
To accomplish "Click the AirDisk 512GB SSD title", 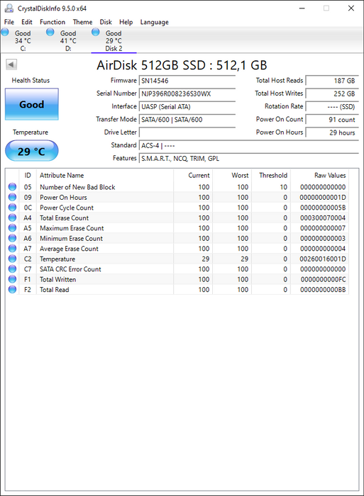I will pos(182,65).
